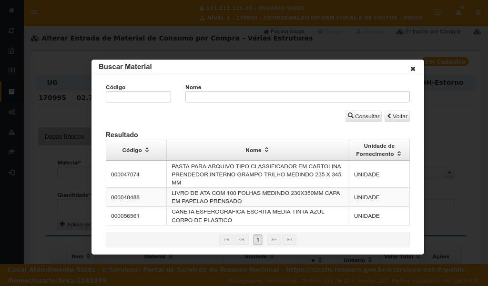Close the Buscar Material dialog

[x=413, y=69]
